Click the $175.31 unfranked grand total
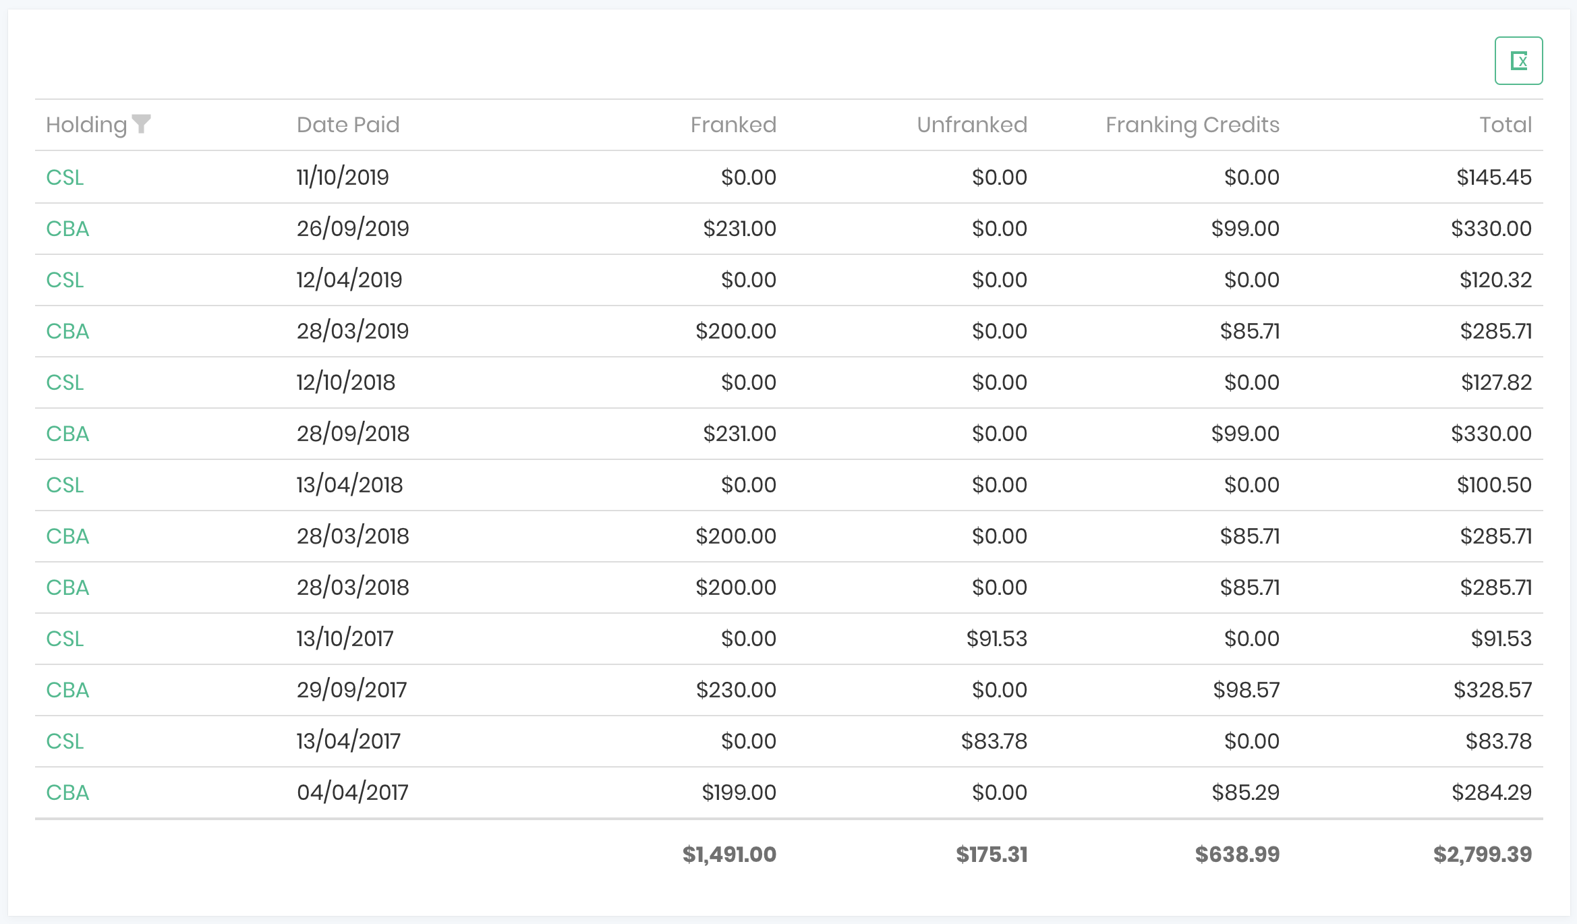The height and width of the screenshot is (924, 1577). 992,855
